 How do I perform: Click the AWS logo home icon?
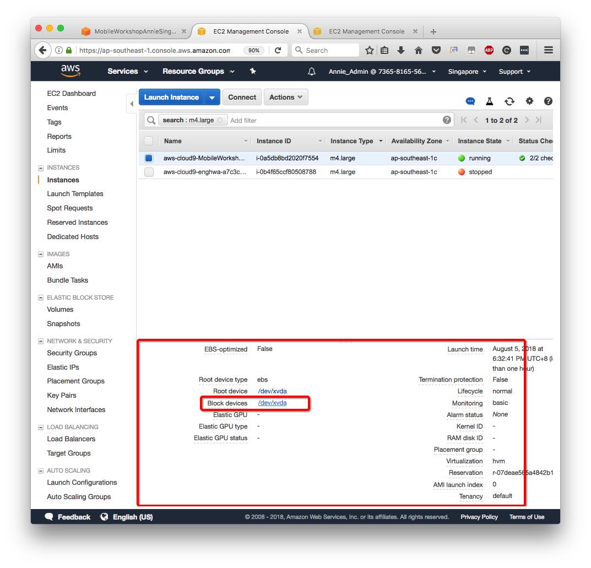71,71
